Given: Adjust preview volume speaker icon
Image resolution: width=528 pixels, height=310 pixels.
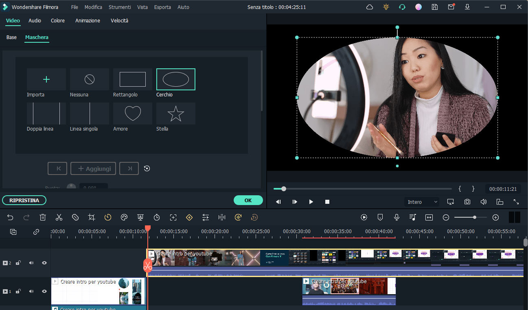Looking at the screenshot, I should click(x=484, y=202).
